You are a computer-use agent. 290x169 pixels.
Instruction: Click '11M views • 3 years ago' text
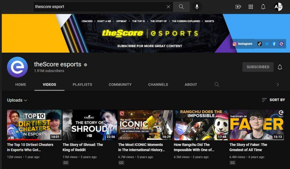(79, 157)
